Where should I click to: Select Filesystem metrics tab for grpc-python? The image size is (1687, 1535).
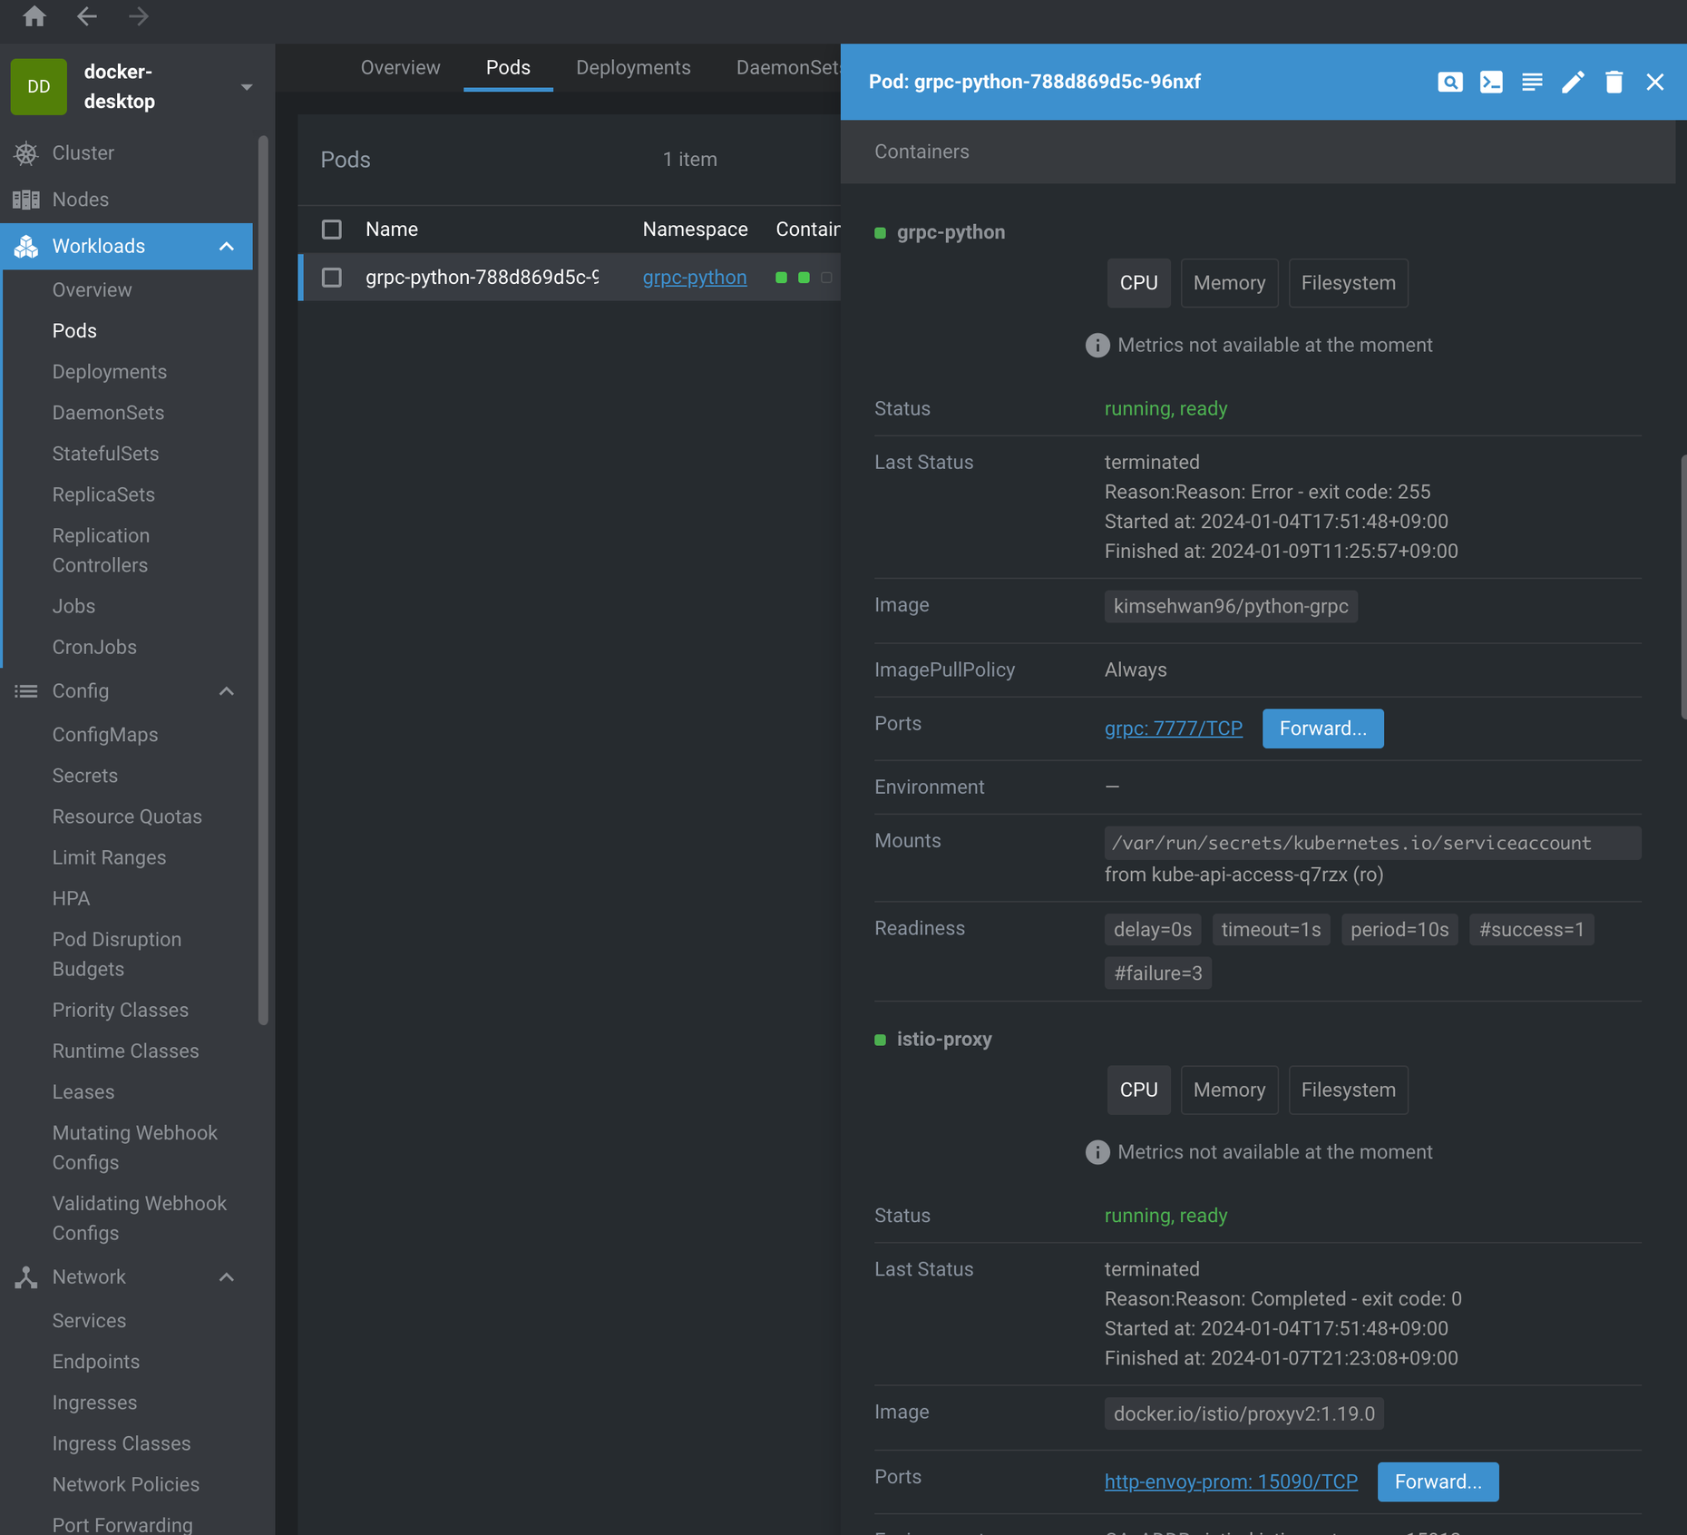click(x=1348, y=283)
